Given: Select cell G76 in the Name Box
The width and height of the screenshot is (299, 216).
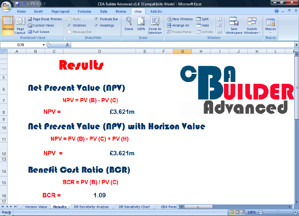Looking at the screenshot, I should coord(21,45).
